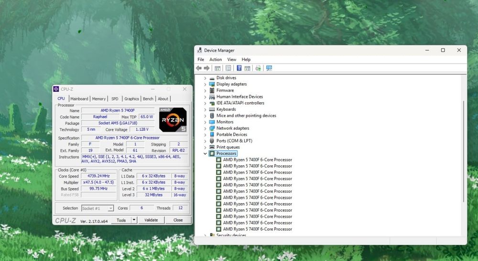Screen dimensions: 478x261
Task: Click the Forward arrow in Device Manager toolbar
Action: coord(206,68)
